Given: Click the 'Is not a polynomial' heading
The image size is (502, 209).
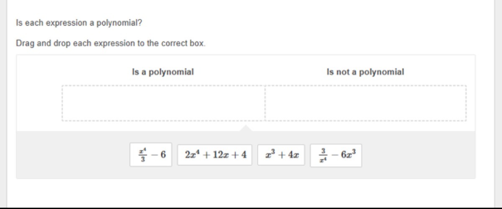Looking at the screenshot, I should [x=365, y=72].
